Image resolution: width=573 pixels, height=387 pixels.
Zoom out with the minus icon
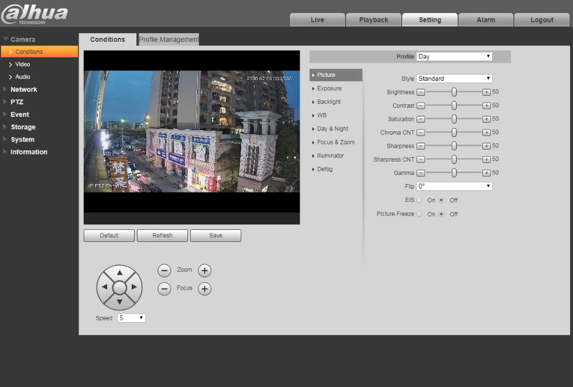click(164, 271)
